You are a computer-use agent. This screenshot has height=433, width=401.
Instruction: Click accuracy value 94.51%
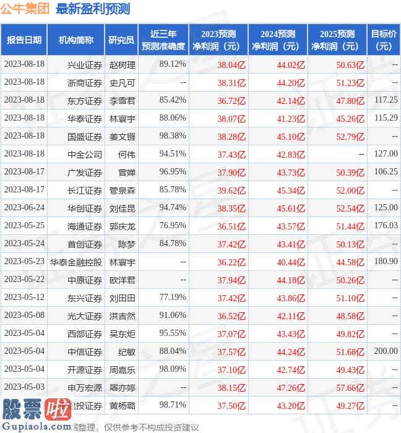pyautogui.click(x=173, y=154)
